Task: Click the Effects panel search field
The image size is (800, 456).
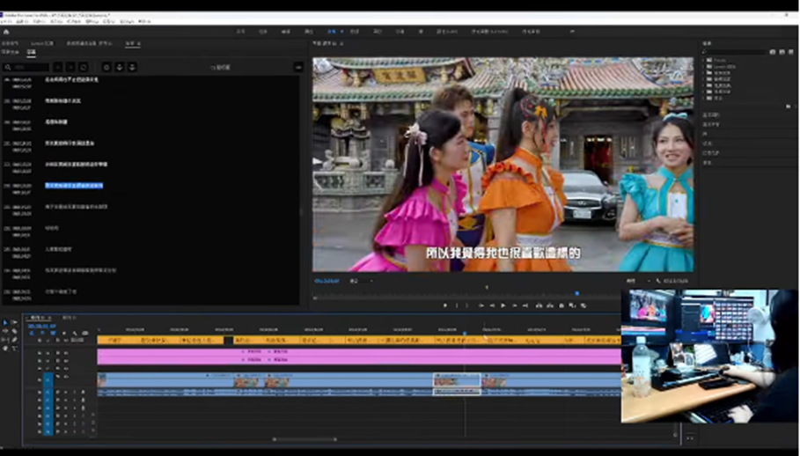Action: click(737, 52)
